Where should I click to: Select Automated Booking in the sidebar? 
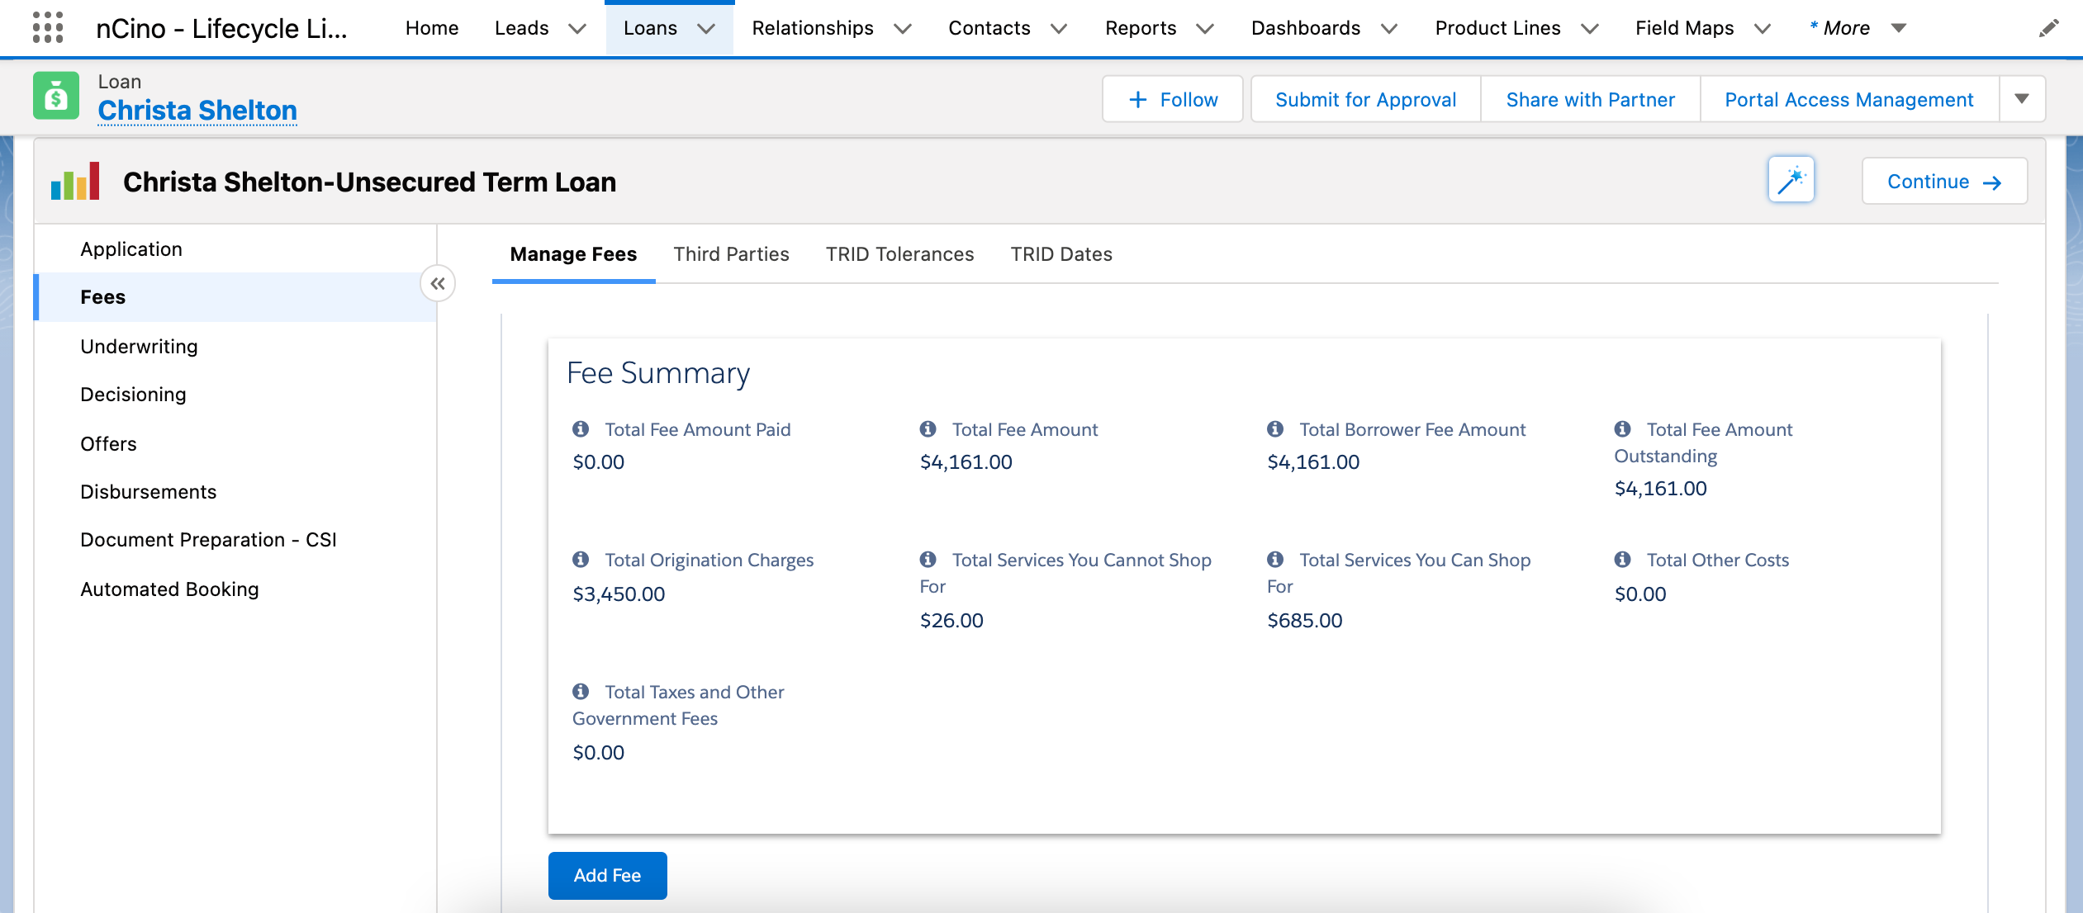tap(235, 589)
